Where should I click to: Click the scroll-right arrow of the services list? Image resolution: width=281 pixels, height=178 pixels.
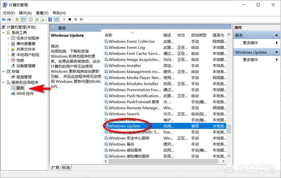(223, 161)
